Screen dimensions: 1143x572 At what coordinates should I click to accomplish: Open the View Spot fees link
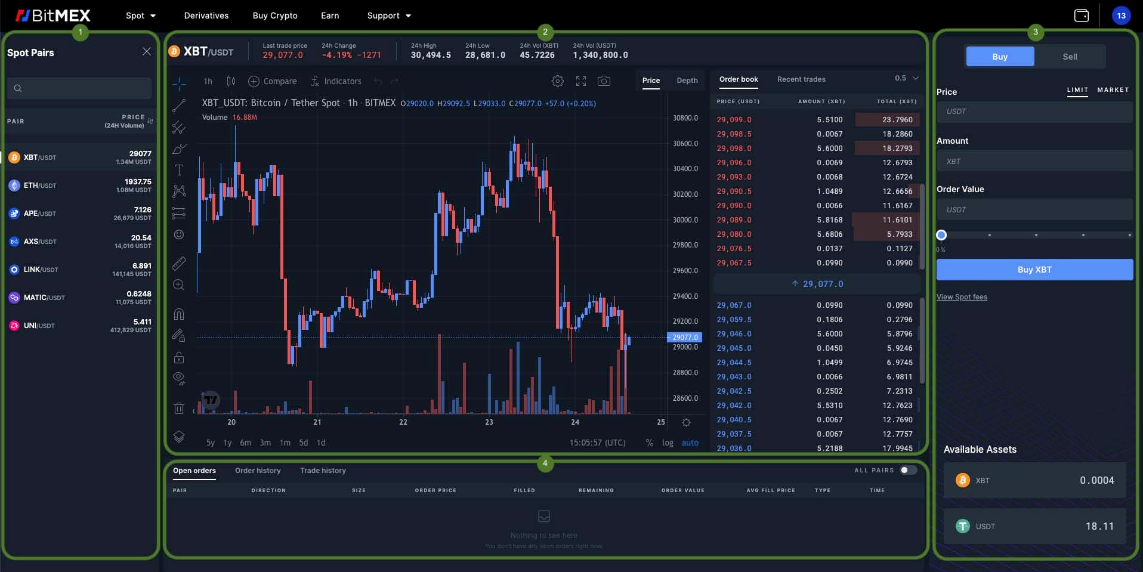(962, 297)
